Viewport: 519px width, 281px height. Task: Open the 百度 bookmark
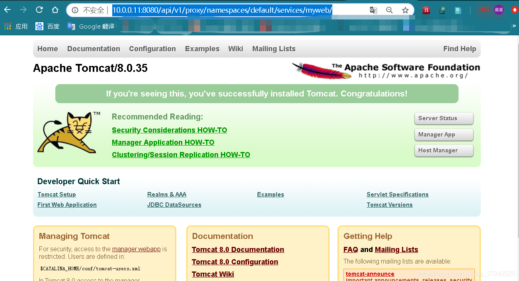pos(47,26)
